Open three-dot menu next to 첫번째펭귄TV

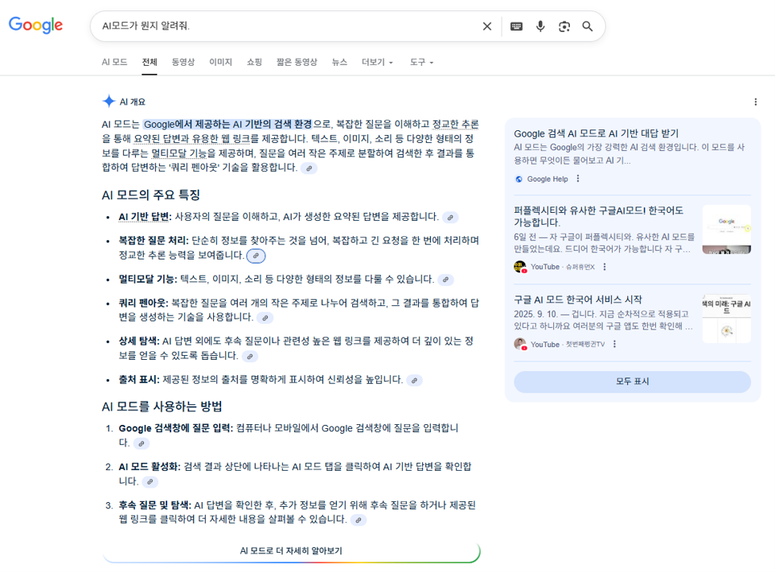(614, 345)
